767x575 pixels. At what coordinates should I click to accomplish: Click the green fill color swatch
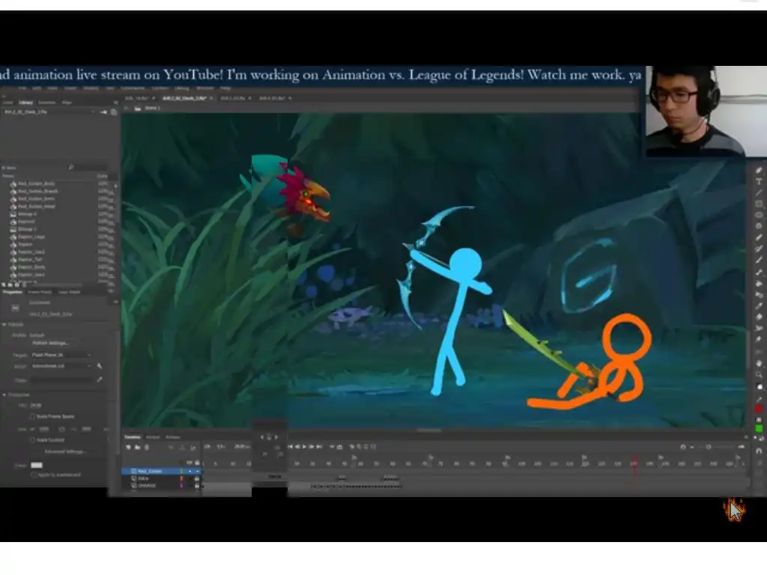coord(759,429)
